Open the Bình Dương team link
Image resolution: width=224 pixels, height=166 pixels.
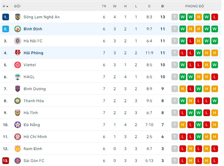pyautogui.click(x=35, y=89)
